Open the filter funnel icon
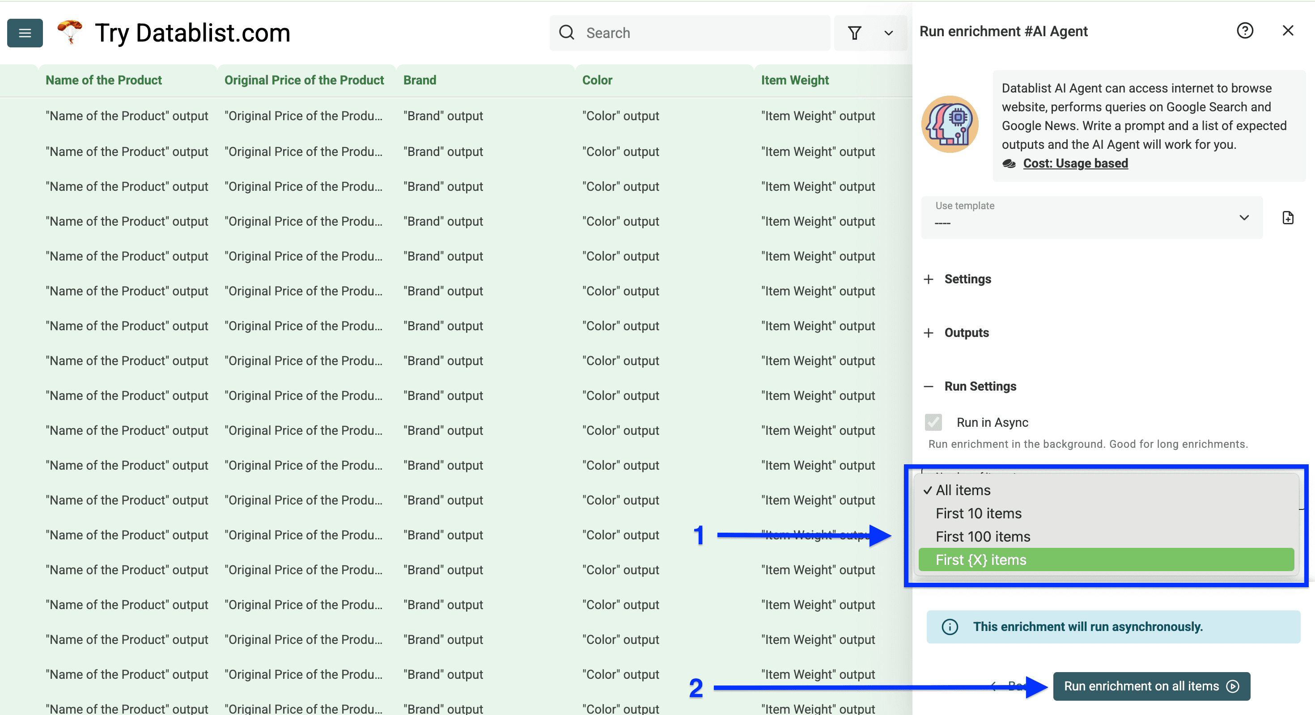This screenshot has height=715, width=1315. 855,33
